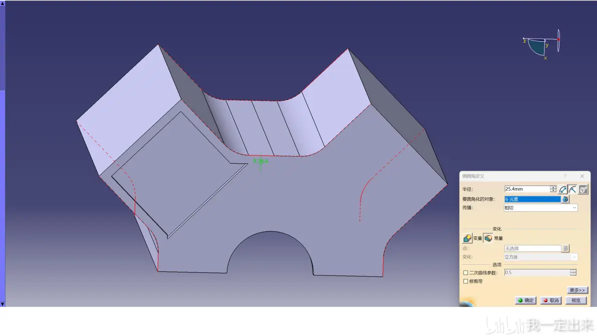Image resolution: width=597 pixels, height=336 pixels.
Task: Cancel the fillet with 取消 button
Action: 550,300
